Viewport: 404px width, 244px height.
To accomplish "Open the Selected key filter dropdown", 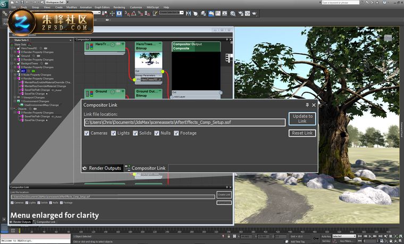I will click(354, 236).
